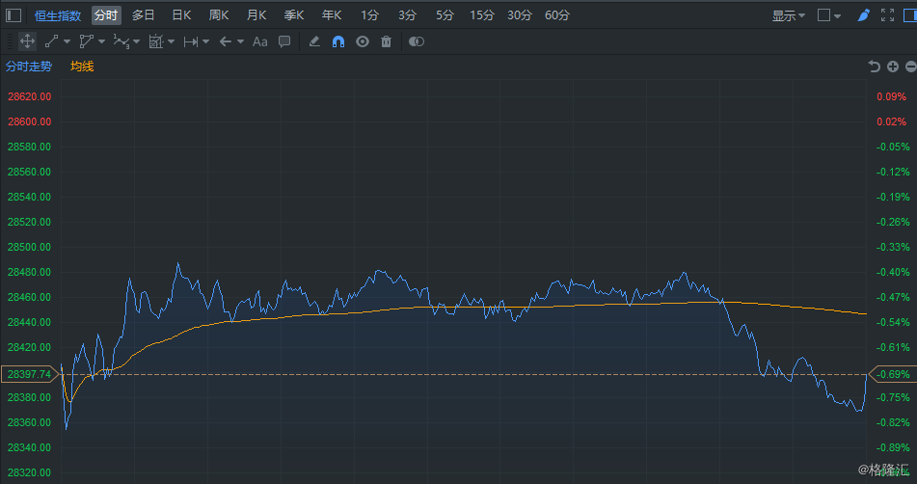Expand the polygon tool dropdown arrow

pos(102,41)
